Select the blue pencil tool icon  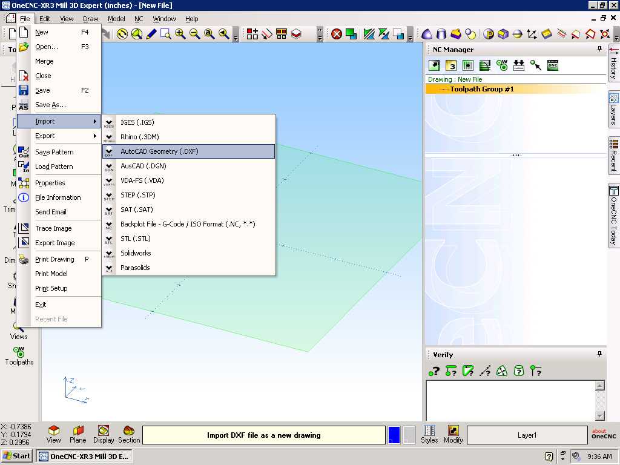click(x=151, y=34)
